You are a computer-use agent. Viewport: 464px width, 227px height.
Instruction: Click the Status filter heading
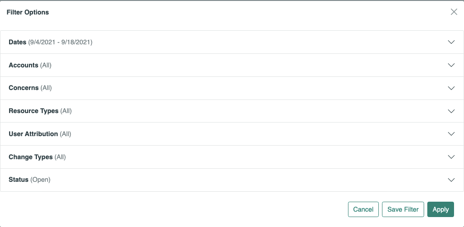pyautogui.click(x=19, y=180)
